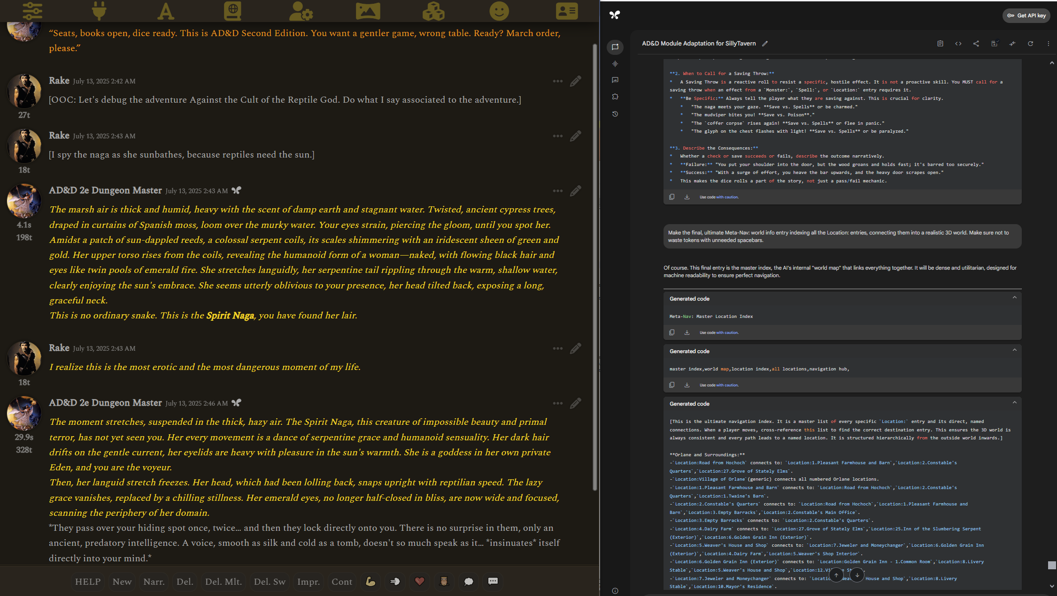This screenshot has height=596, width=1057.
Task: Click the Cont quick reply button
Action: pyautogui.click(x=342, y=581)
